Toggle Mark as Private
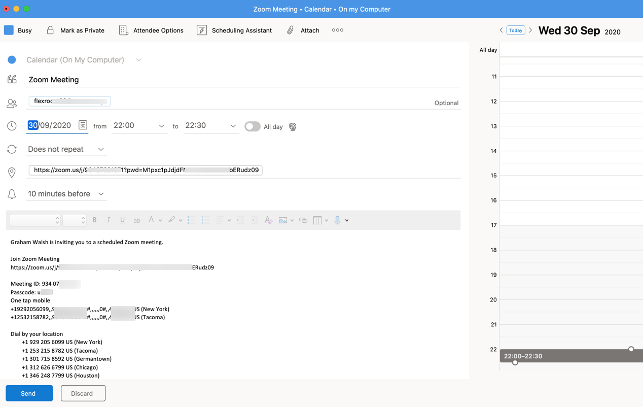Image resolution: width=643 pixels, height=407 pixels. point(75,30)
